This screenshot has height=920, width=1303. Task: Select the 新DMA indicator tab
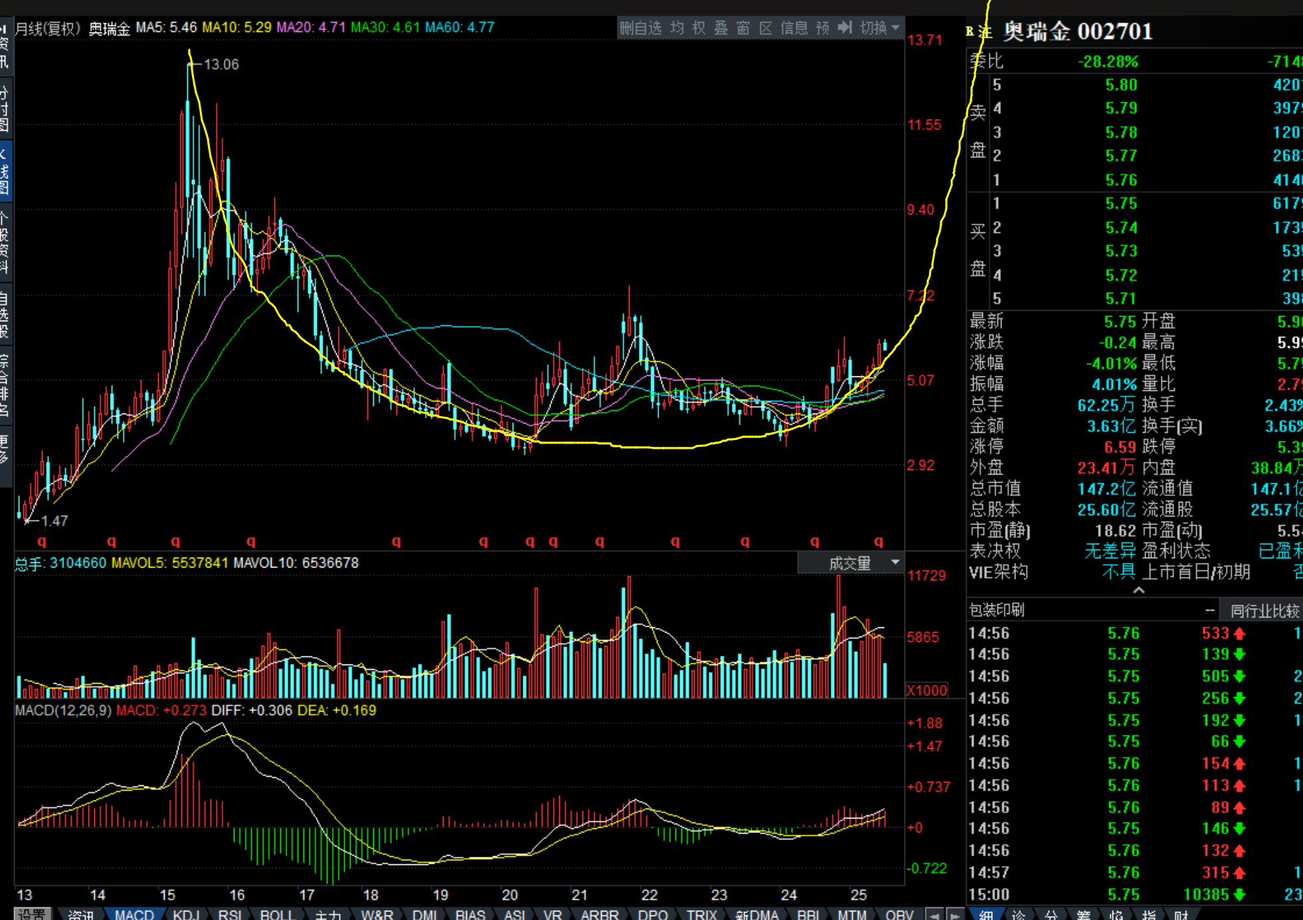point(756,915)
